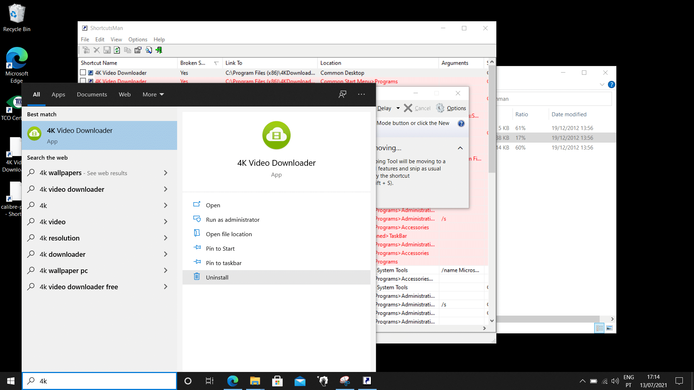
Task: Open Task View on taskbar
Action: [x=210, y=381]
